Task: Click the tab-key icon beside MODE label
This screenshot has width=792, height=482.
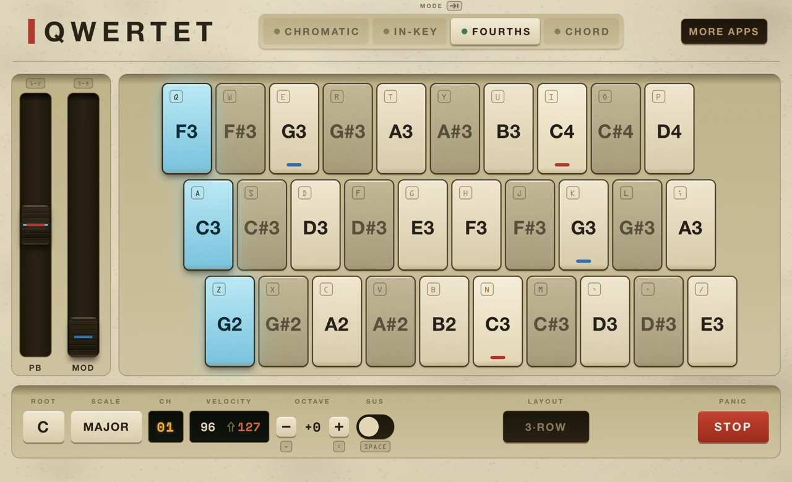Action: [x=454, y=6]
